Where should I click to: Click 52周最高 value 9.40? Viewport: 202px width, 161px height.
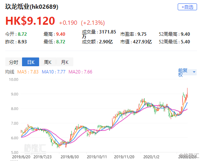tap(185, 34)
